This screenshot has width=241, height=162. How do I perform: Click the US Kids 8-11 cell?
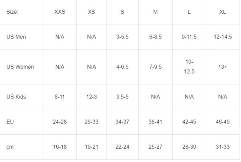[59, 97]
